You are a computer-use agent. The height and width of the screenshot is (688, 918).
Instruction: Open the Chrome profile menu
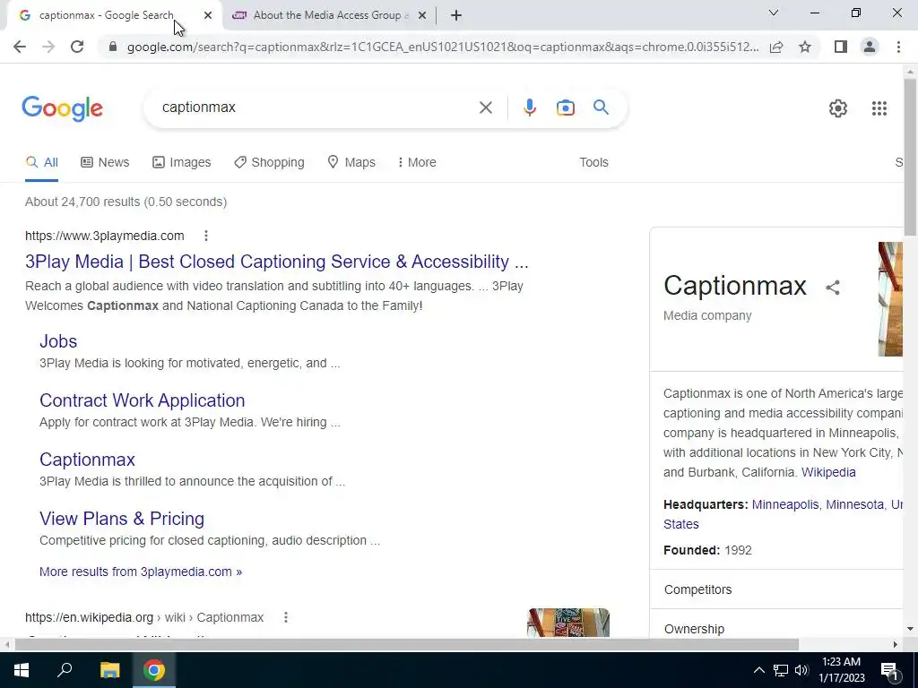click(x=870, y=47)
